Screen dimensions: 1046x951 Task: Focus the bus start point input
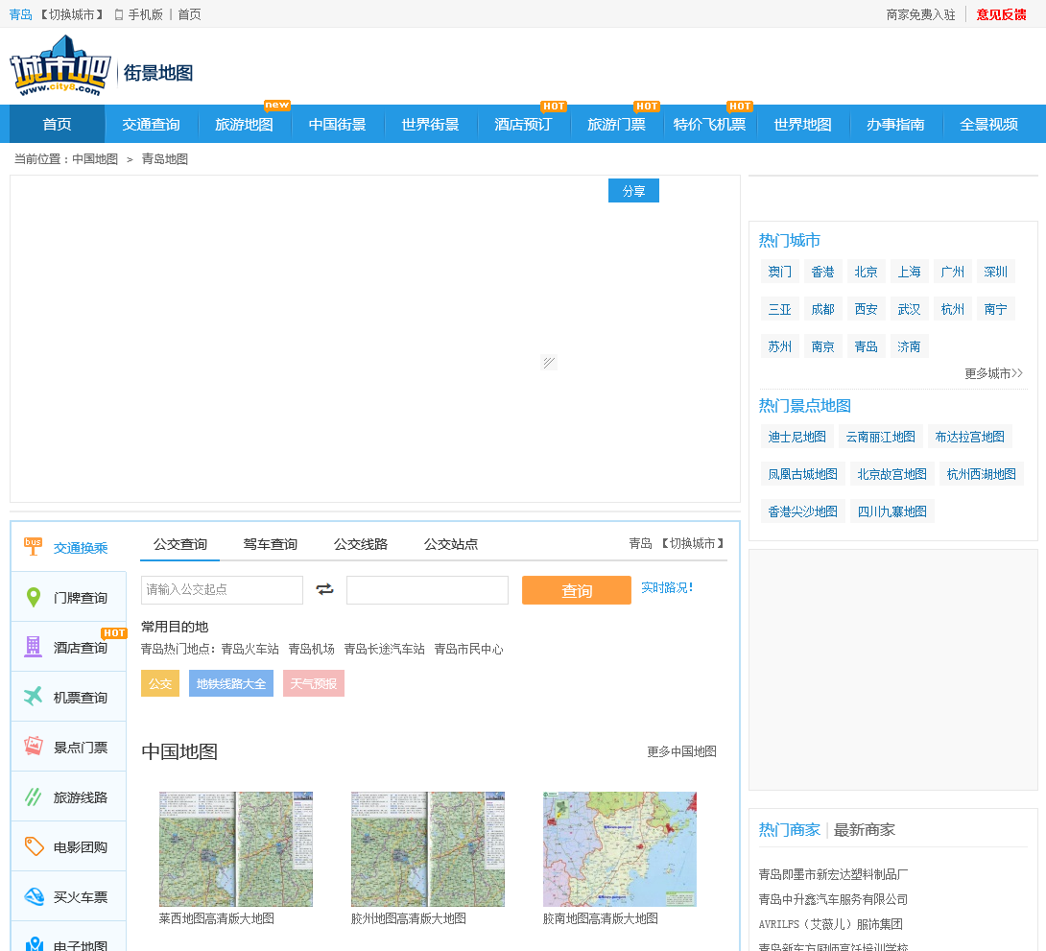click(x=222, y=590)
